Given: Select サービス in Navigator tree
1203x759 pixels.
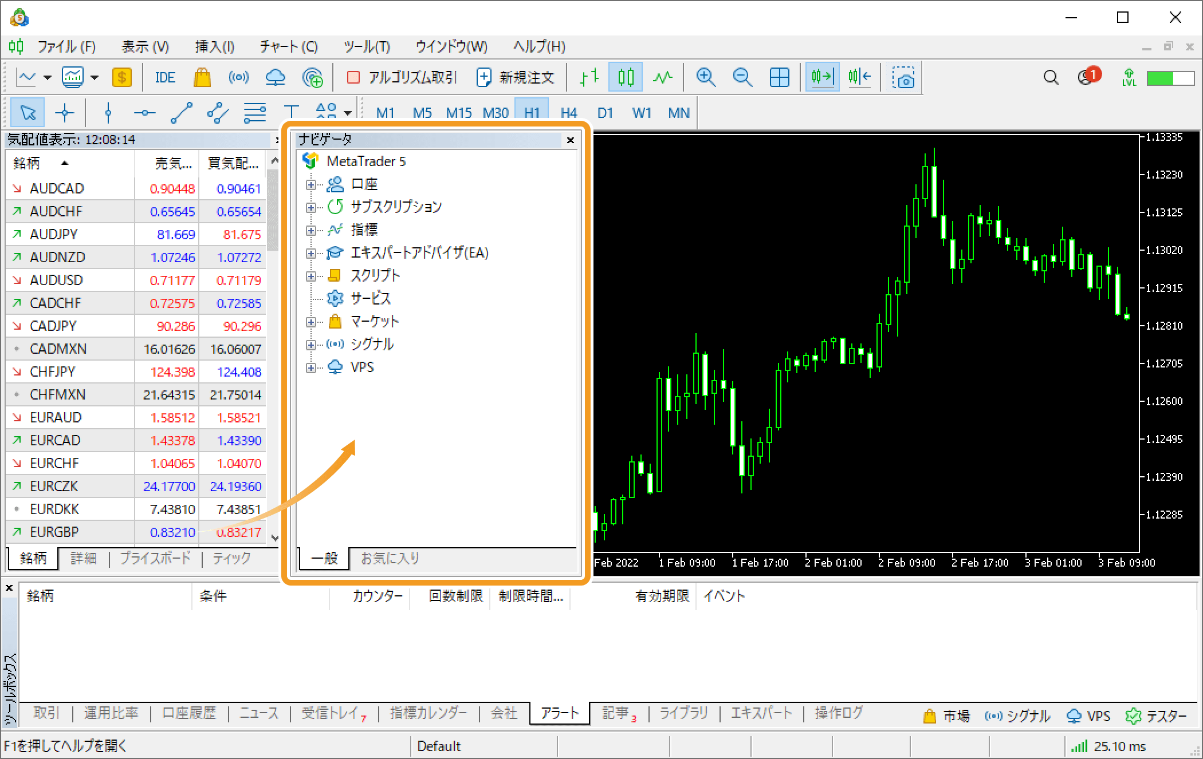Looking at the screenshot, I should coord(370,298).
